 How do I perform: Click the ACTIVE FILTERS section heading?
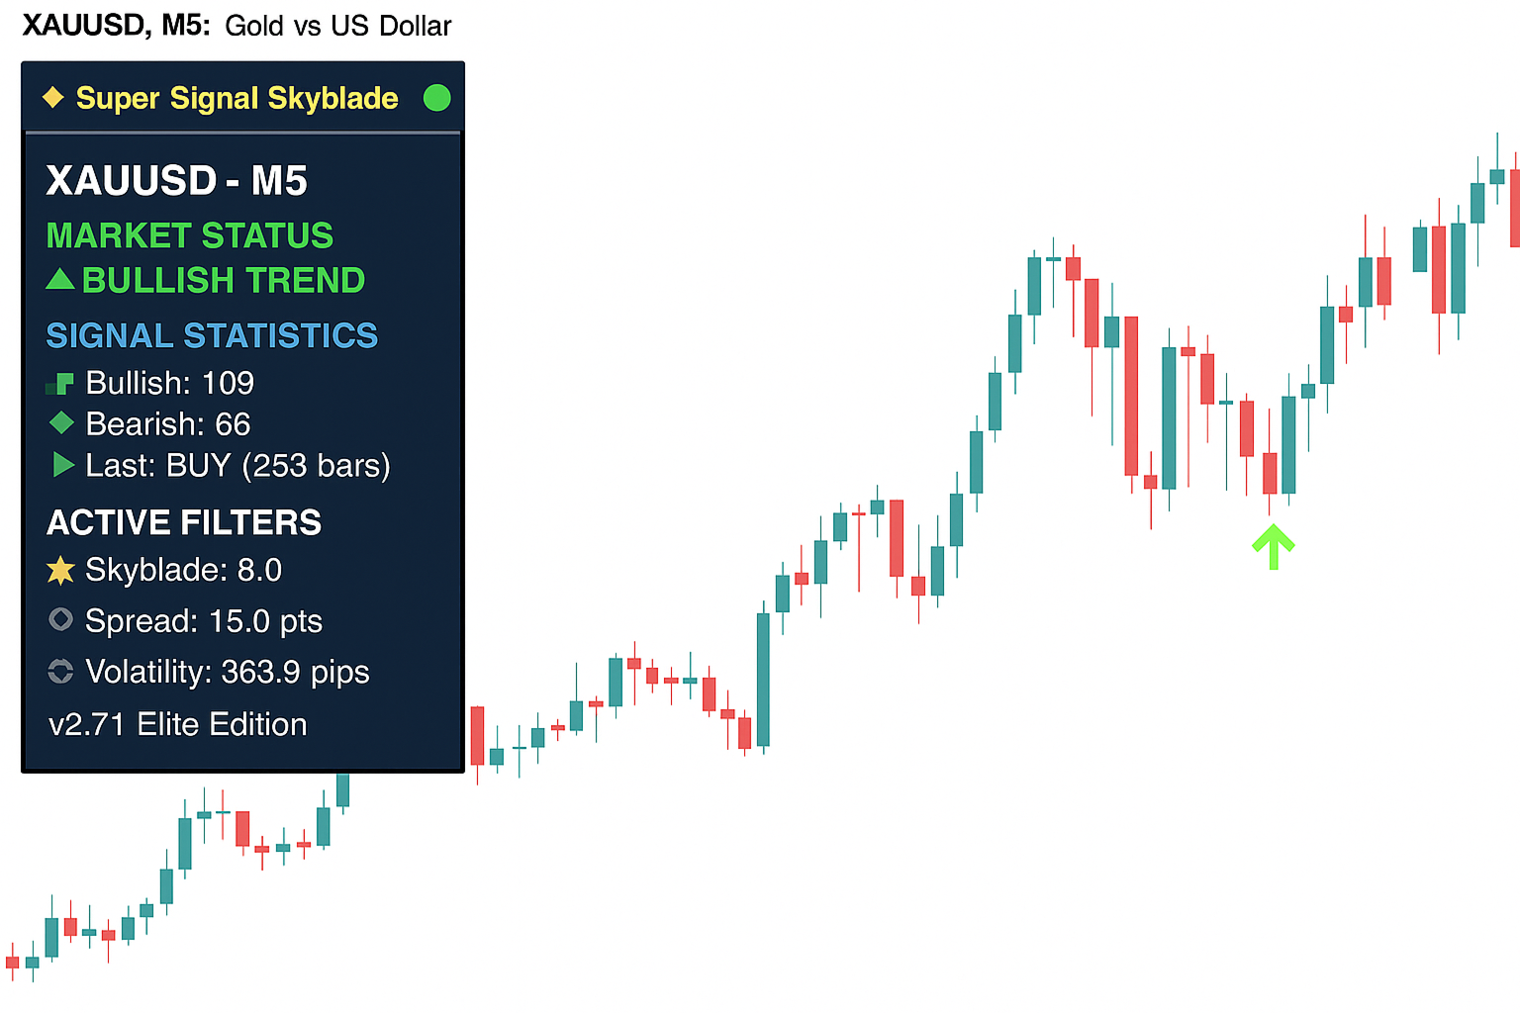(184, 522)
